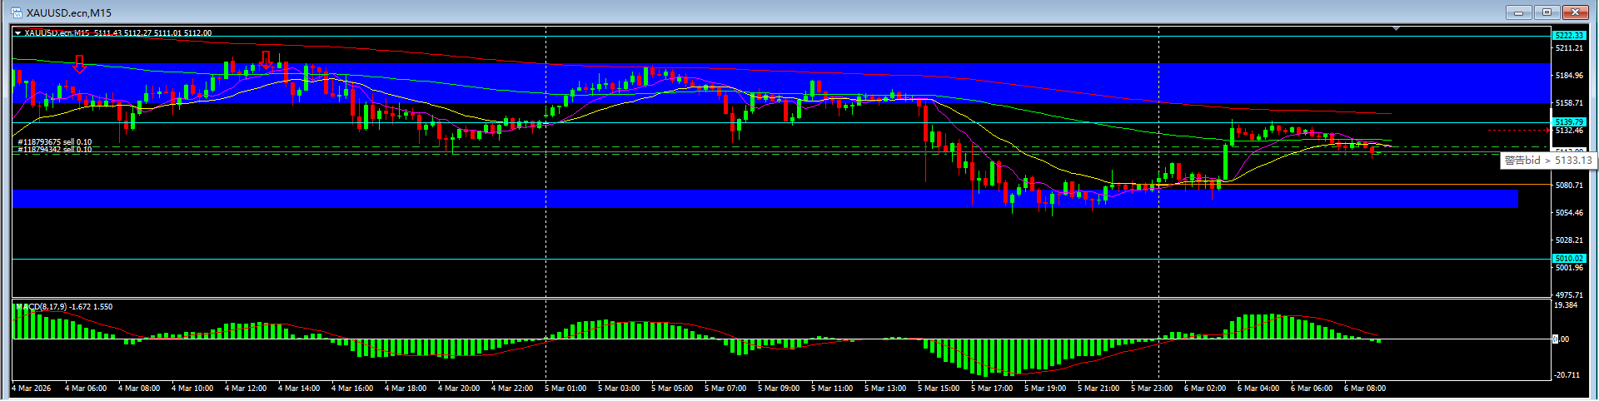Expand the one-click trading triangle beside XAUUSD.ecn,M15
Viewport: 1599px width, 401px height.
18,33
